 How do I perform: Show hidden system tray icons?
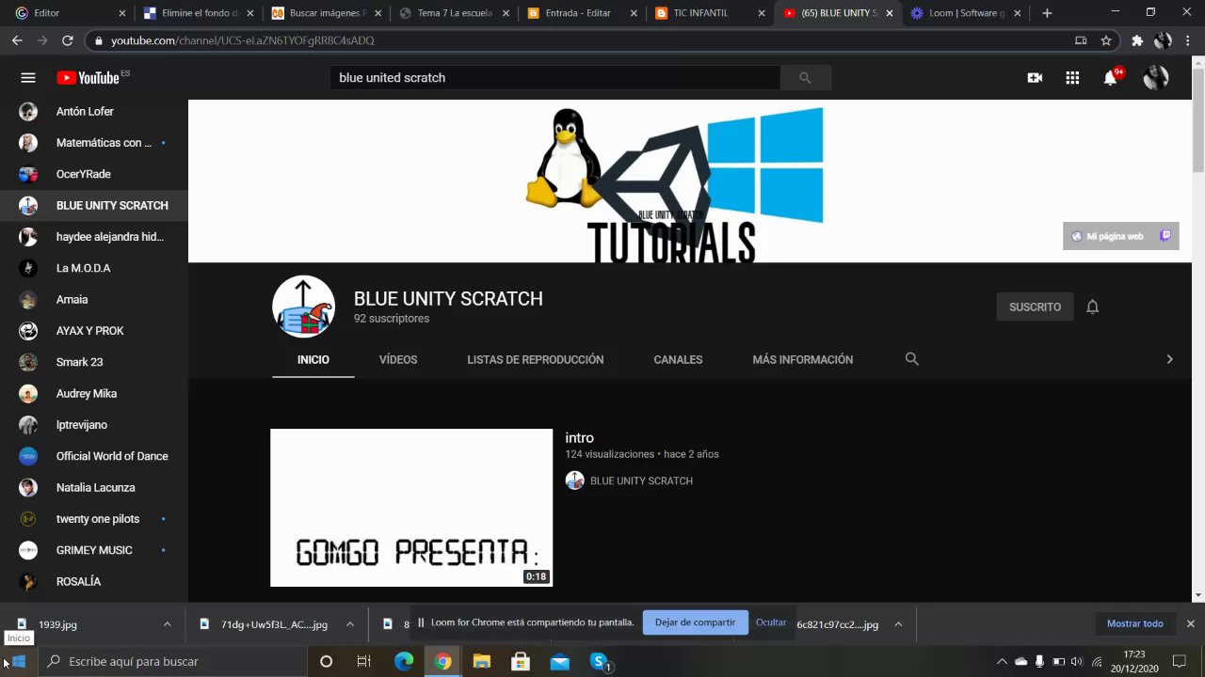1002,662
